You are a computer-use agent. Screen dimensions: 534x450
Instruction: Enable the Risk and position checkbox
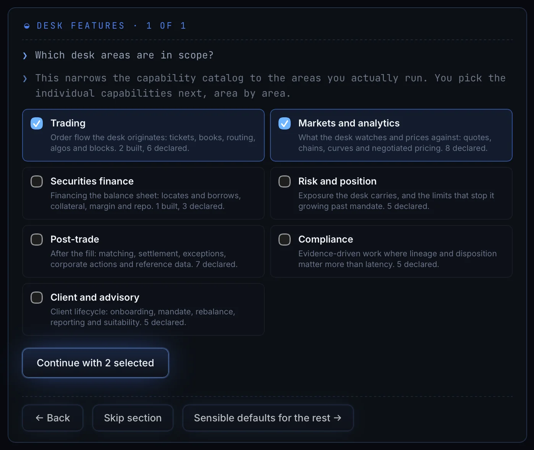[x=285, y=181]
